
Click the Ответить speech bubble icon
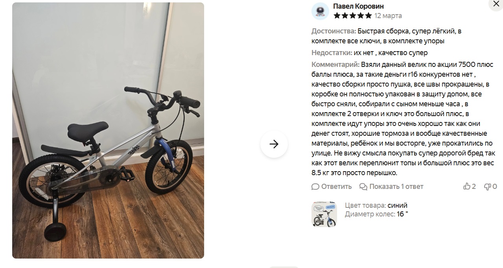tap(315, 187)
